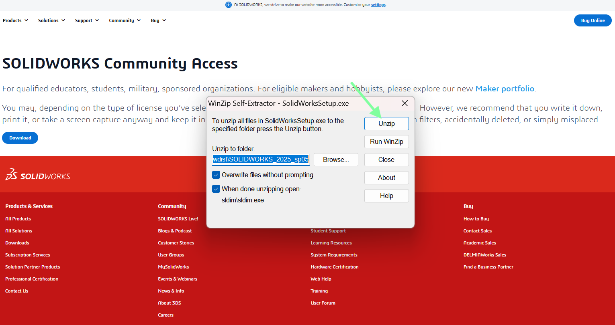Viewport: 615px width, 325px height.
Task: Open User Groups footer link
Action: [171, 255]
